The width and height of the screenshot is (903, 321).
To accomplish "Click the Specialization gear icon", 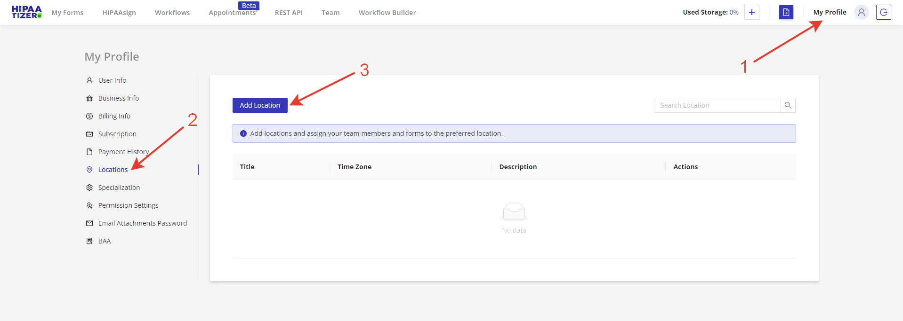I will (89, 188).
